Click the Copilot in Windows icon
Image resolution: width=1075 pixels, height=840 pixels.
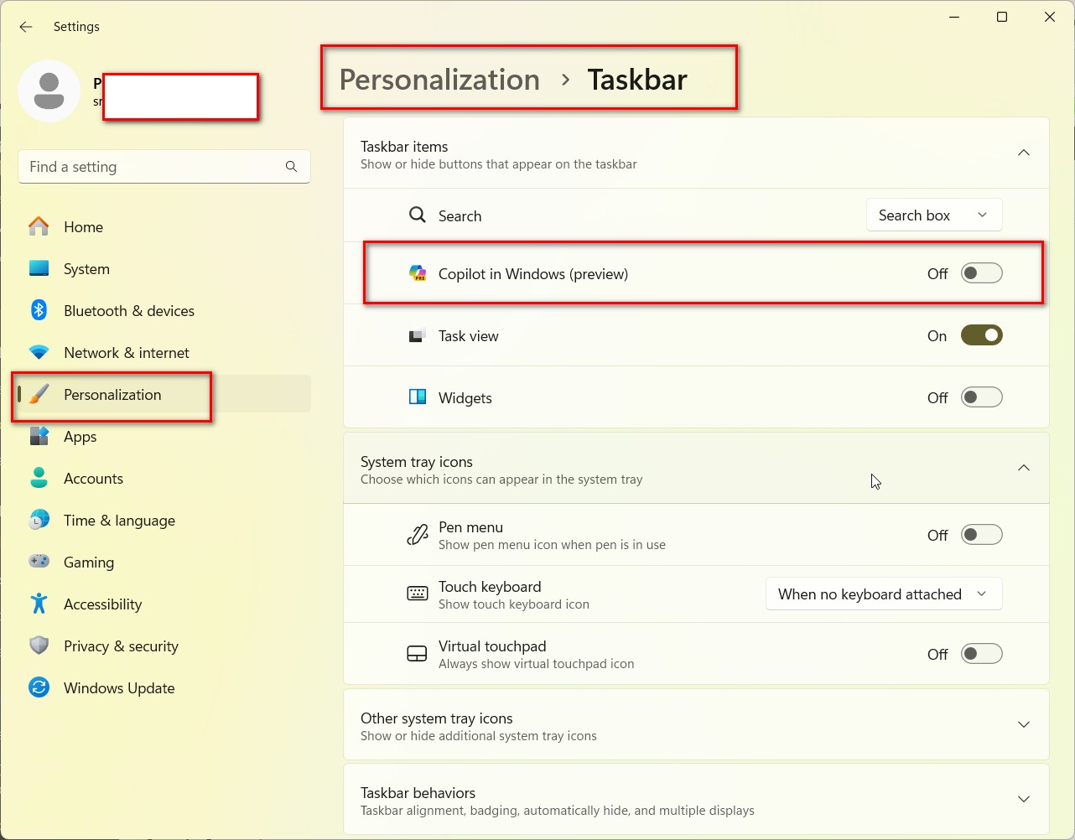pyautogui.click(x=417, y=272)
